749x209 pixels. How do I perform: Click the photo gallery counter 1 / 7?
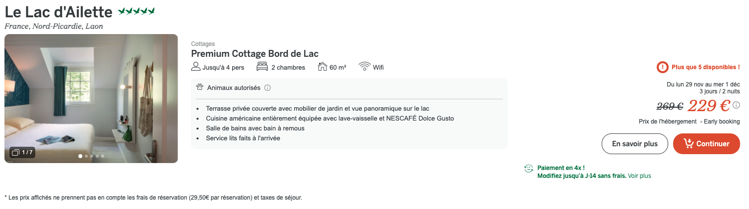coord(22,152)
